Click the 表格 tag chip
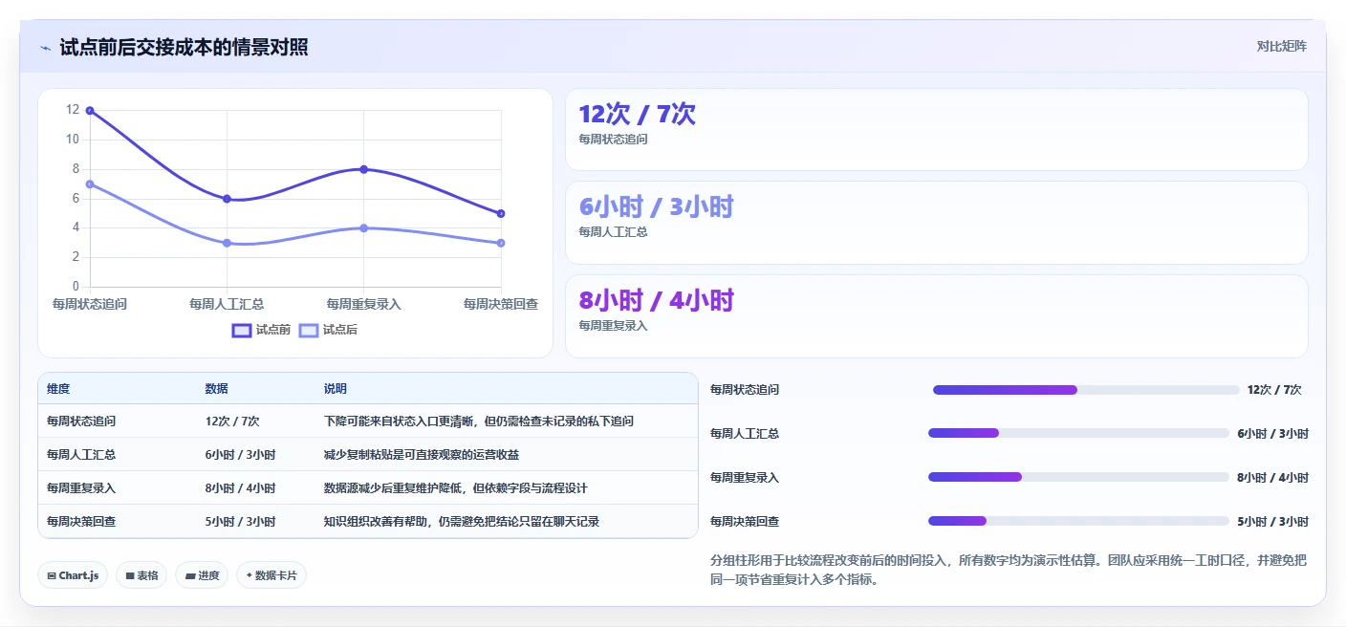The image size is (1346, 627). click(x=142, y=575)
